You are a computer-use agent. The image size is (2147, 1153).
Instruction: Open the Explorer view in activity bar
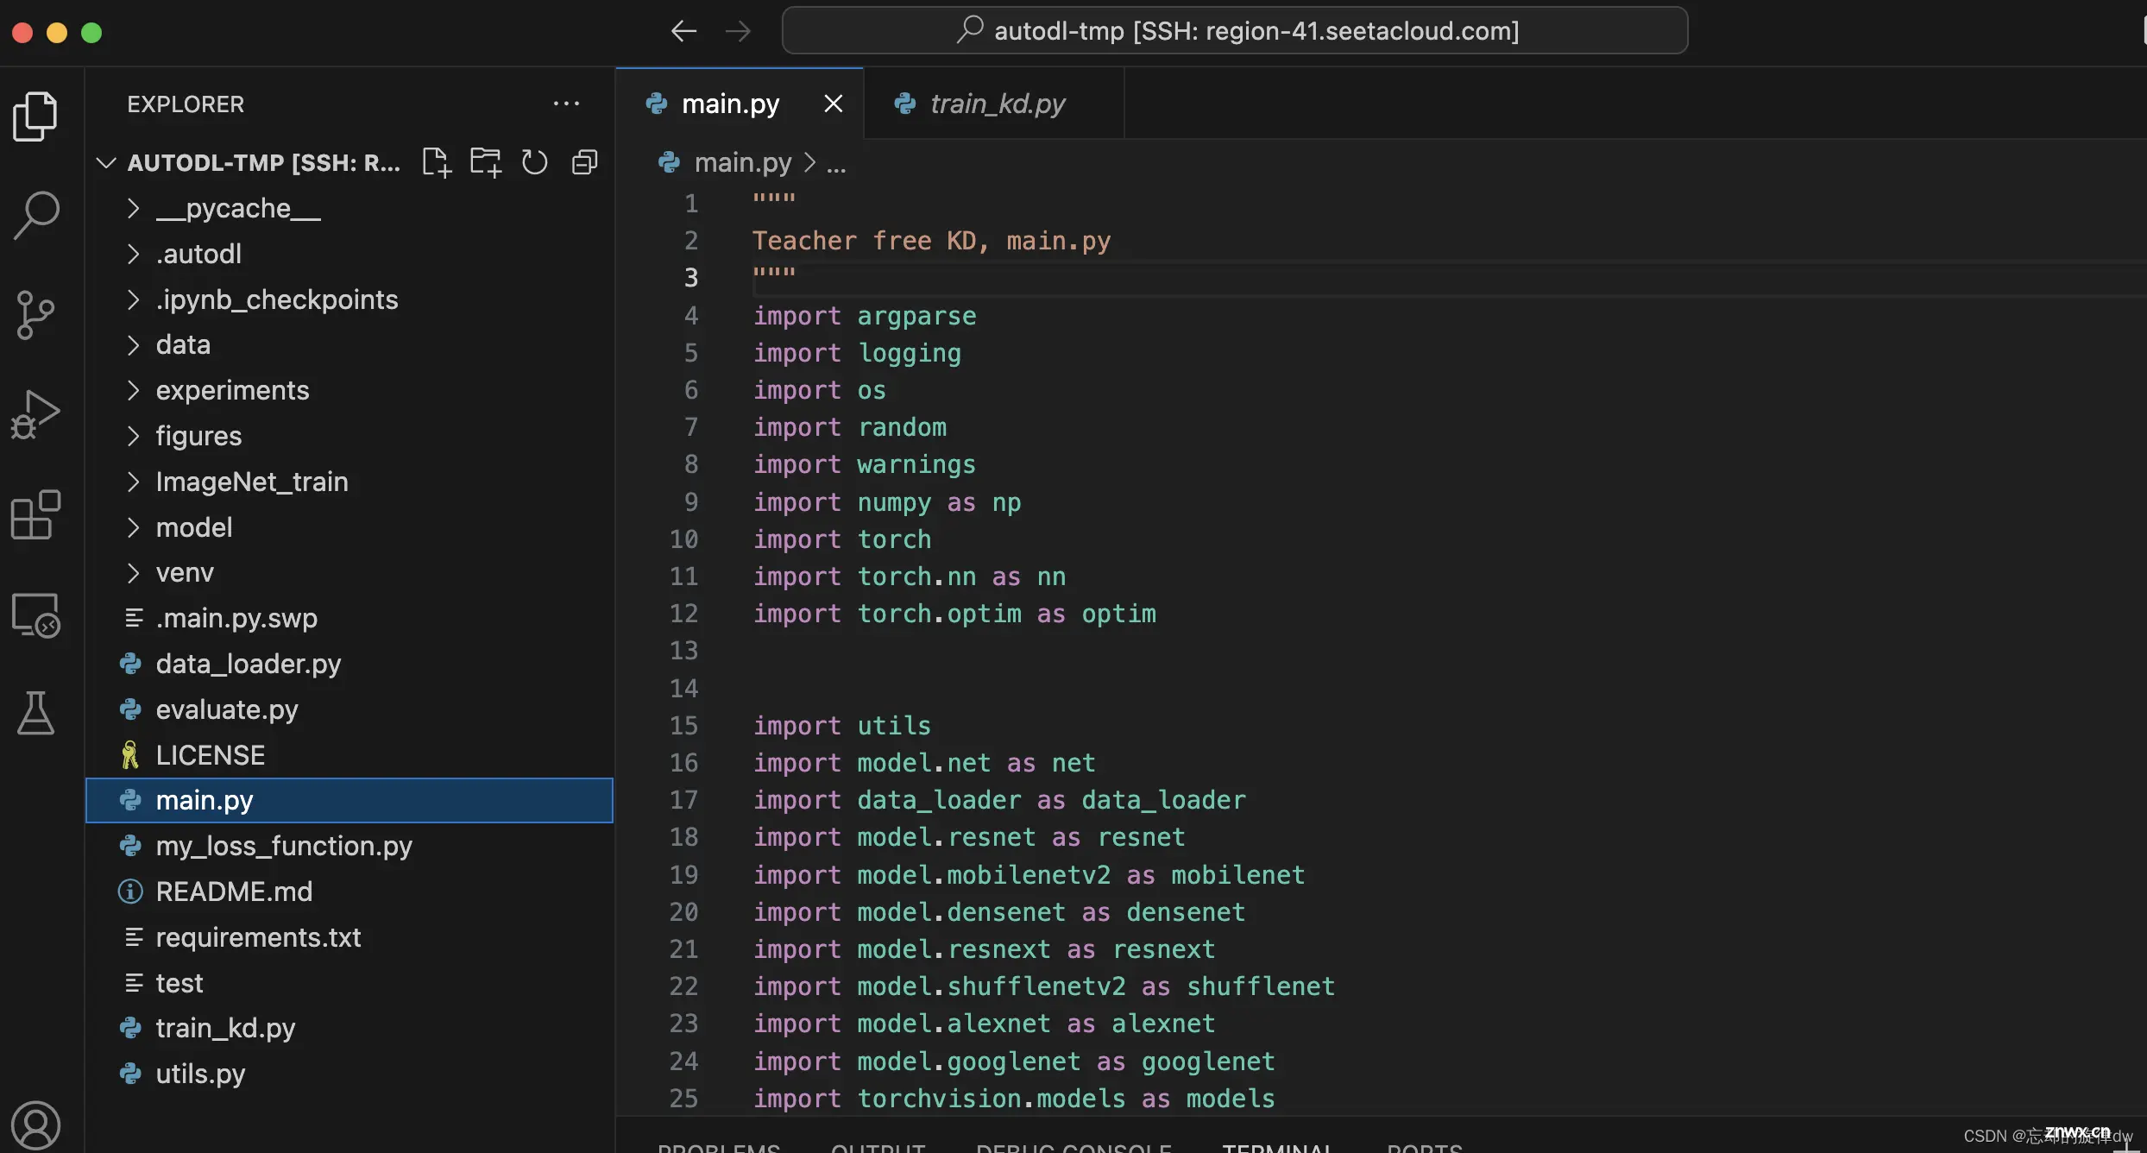[x=35, y=116]
